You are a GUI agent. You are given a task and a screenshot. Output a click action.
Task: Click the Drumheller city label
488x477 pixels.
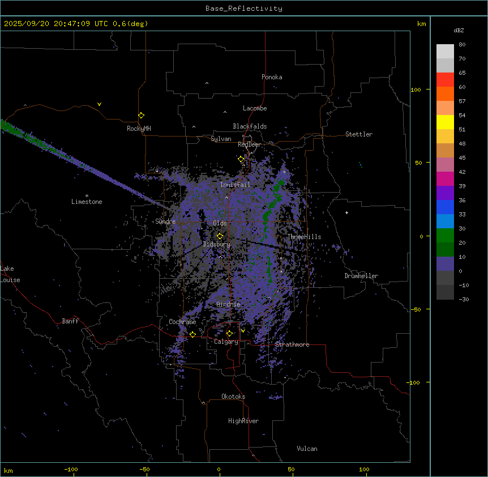point(361,276)
